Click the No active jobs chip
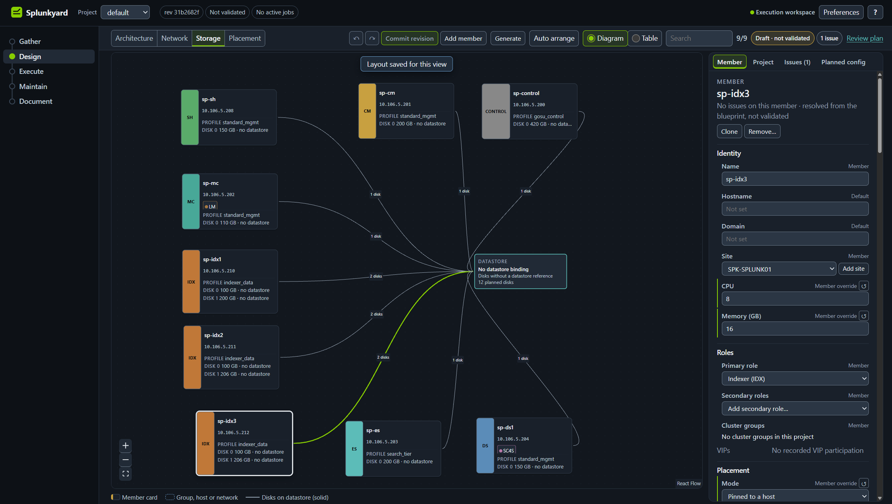892x504 pixels. point(275,12)
